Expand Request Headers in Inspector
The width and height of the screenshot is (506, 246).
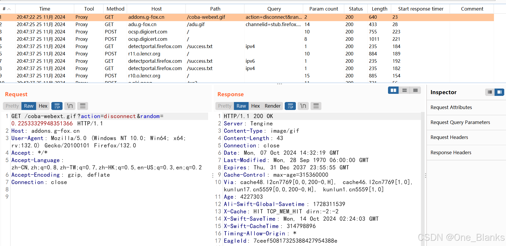tap(466, 137)
